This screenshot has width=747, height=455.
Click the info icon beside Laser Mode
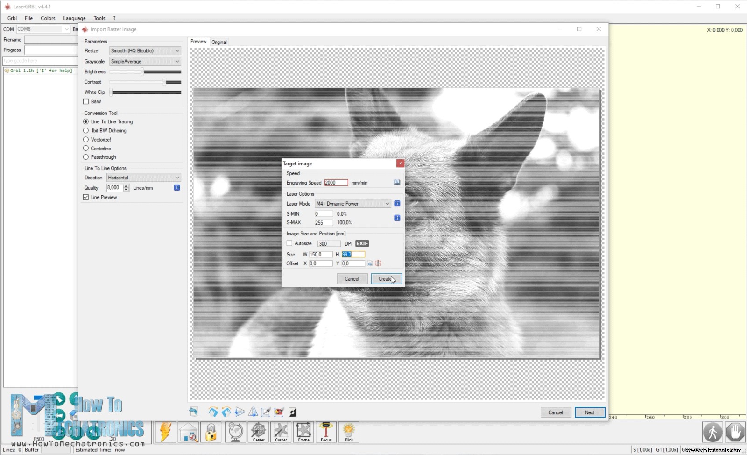(x=397, y=204)
